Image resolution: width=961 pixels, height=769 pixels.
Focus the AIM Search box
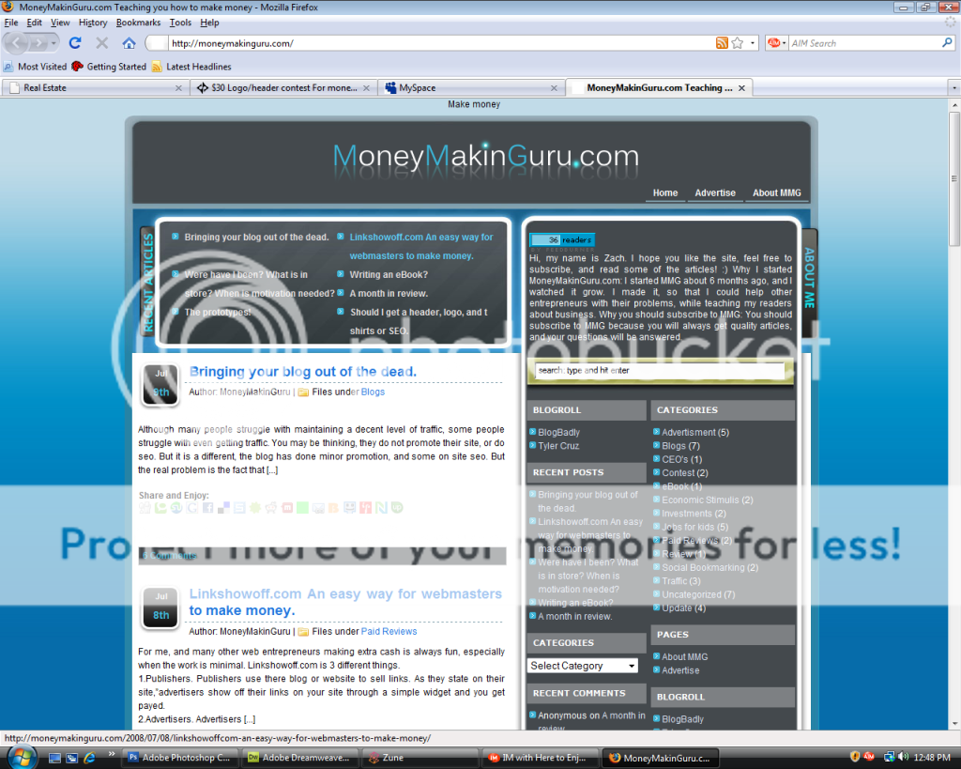coord(864,43)
